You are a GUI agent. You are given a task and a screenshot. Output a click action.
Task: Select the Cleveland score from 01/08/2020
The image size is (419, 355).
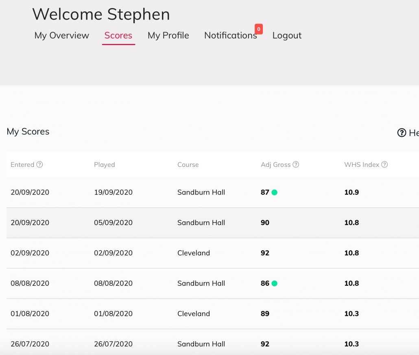[163, 313]
